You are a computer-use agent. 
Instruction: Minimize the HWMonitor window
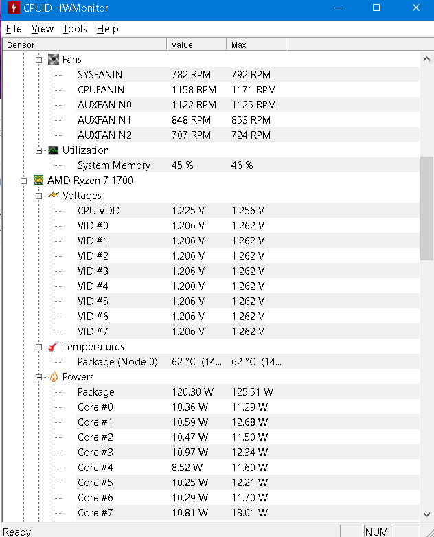(x=338, y=8)
